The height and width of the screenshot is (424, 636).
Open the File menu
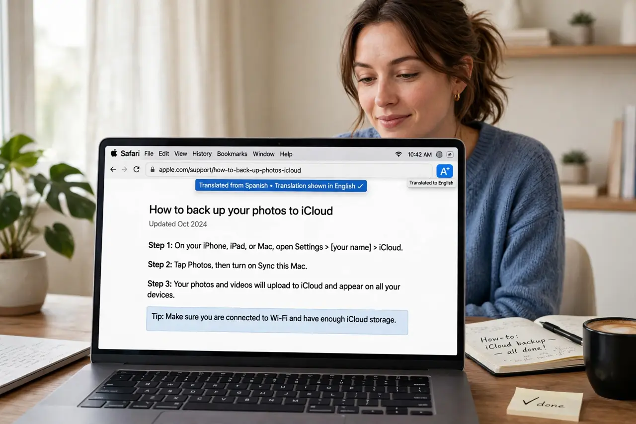click(149, 154)
